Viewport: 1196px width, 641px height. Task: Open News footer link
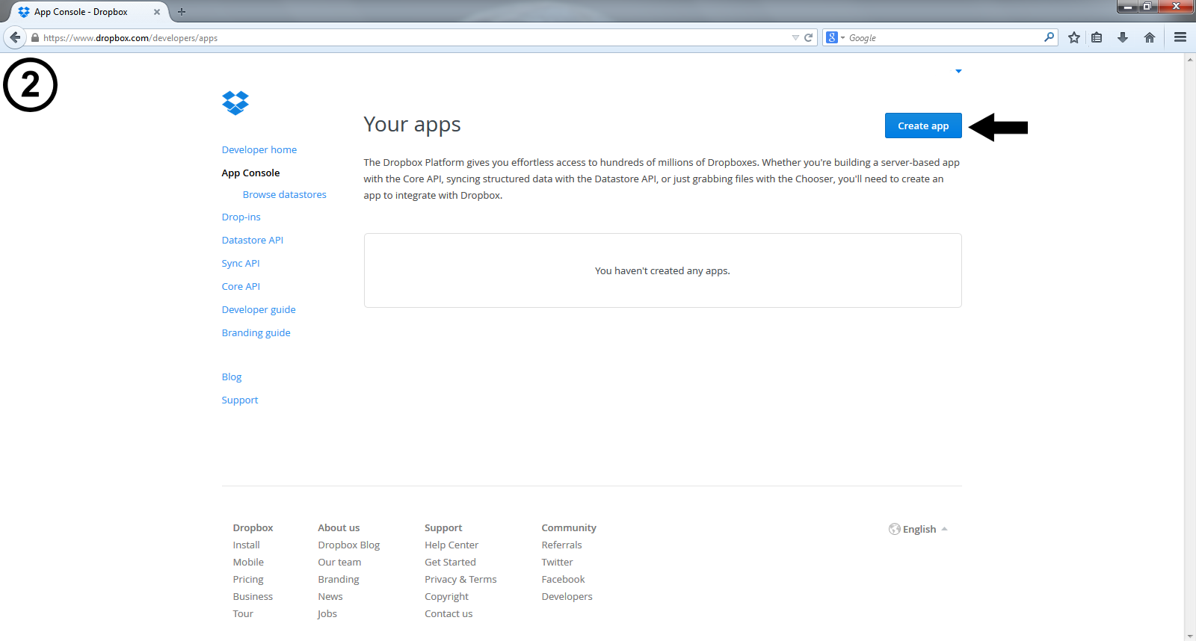tap(330, 596)
